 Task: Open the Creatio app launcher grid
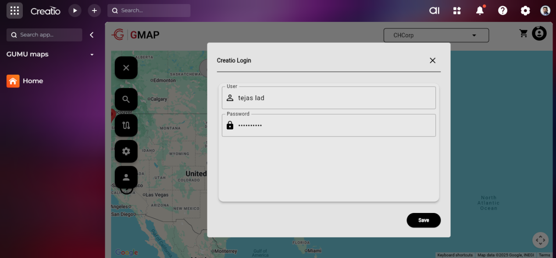14,10
